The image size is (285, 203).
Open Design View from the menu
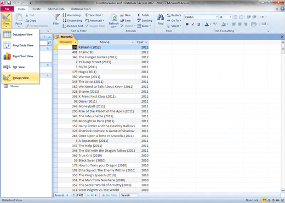pos(20,78)
